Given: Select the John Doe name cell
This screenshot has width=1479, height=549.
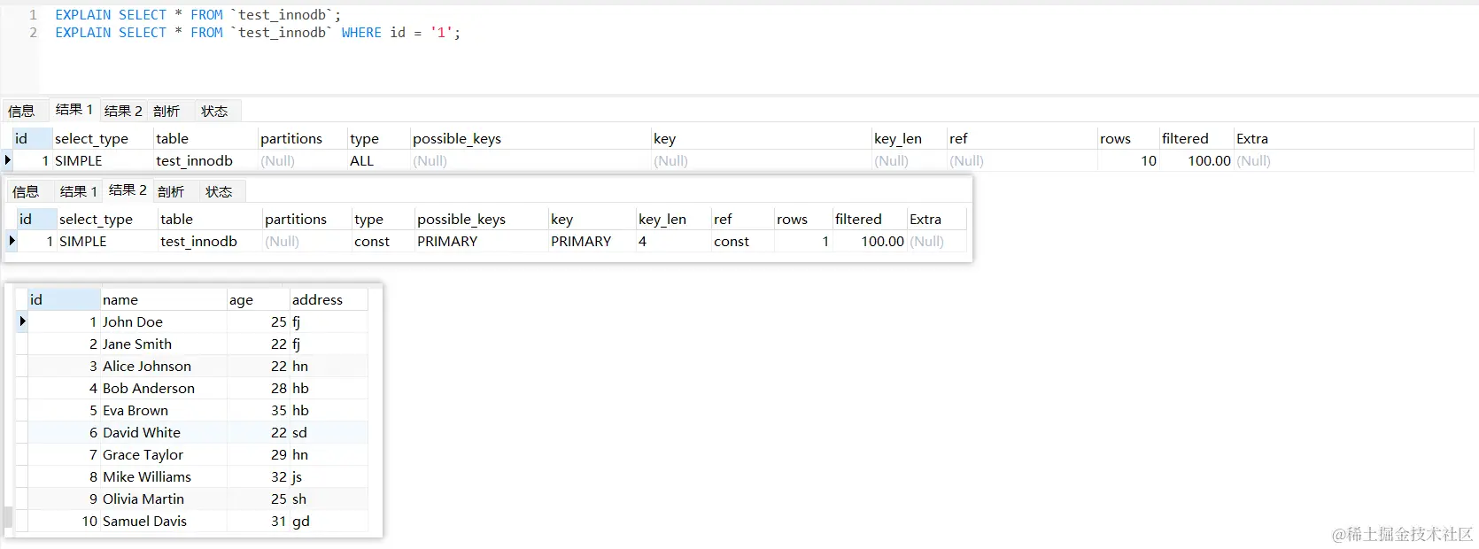Looking at the screenshot, I should (x=164, y=321).
